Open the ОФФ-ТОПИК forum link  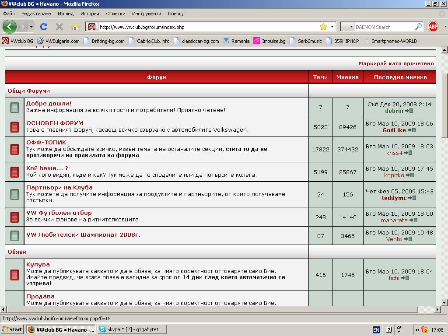tap(46, 142)
